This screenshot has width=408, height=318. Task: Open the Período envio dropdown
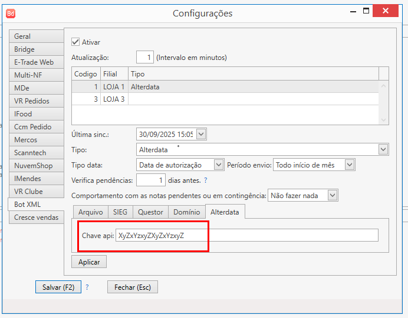(x=350, y=165)
